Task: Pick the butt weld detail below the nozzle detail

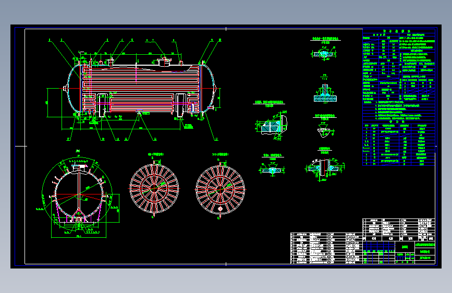Action: pos(273,165)
